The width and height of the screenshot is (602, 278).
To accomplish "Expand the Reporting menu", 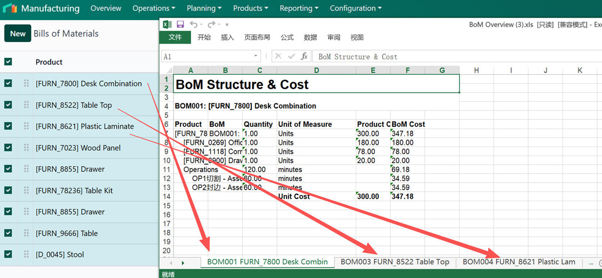I will click(x=298, y=9).
